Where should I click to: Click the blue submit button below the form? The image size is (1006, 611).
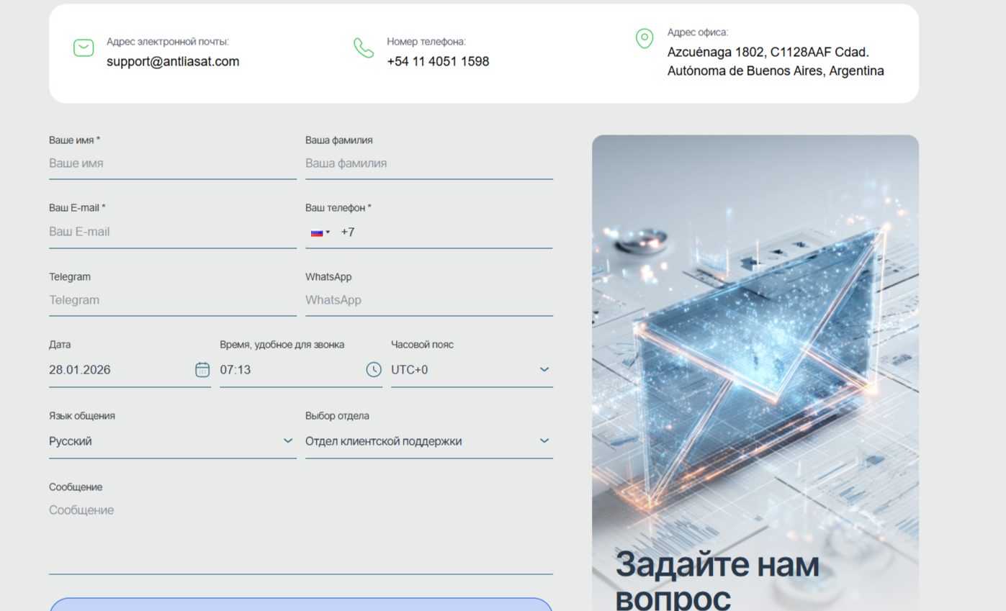(300, 608)
